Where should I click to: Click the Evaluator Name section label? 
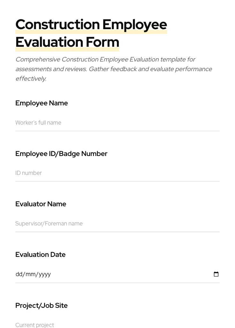41,204
